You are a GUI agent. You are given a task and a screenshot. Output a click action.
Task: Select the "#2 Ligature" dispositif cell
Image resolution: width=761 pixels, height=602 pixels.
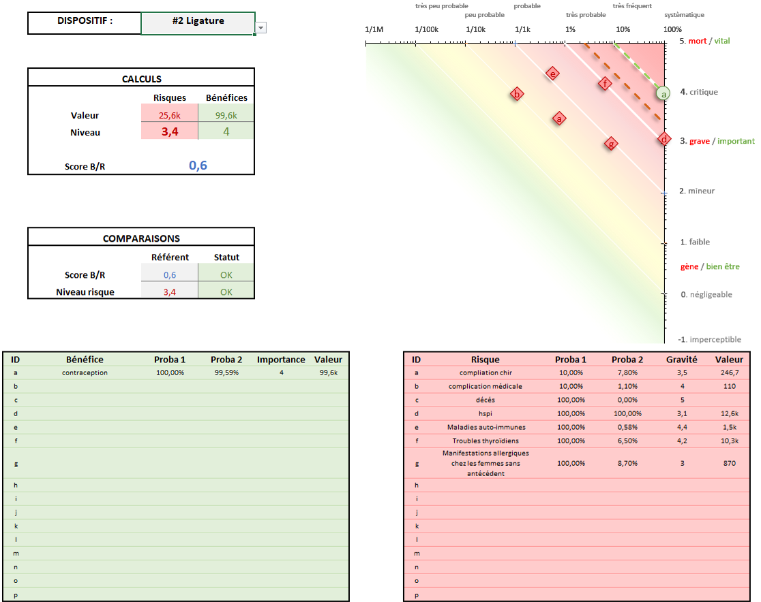point(198,21)
